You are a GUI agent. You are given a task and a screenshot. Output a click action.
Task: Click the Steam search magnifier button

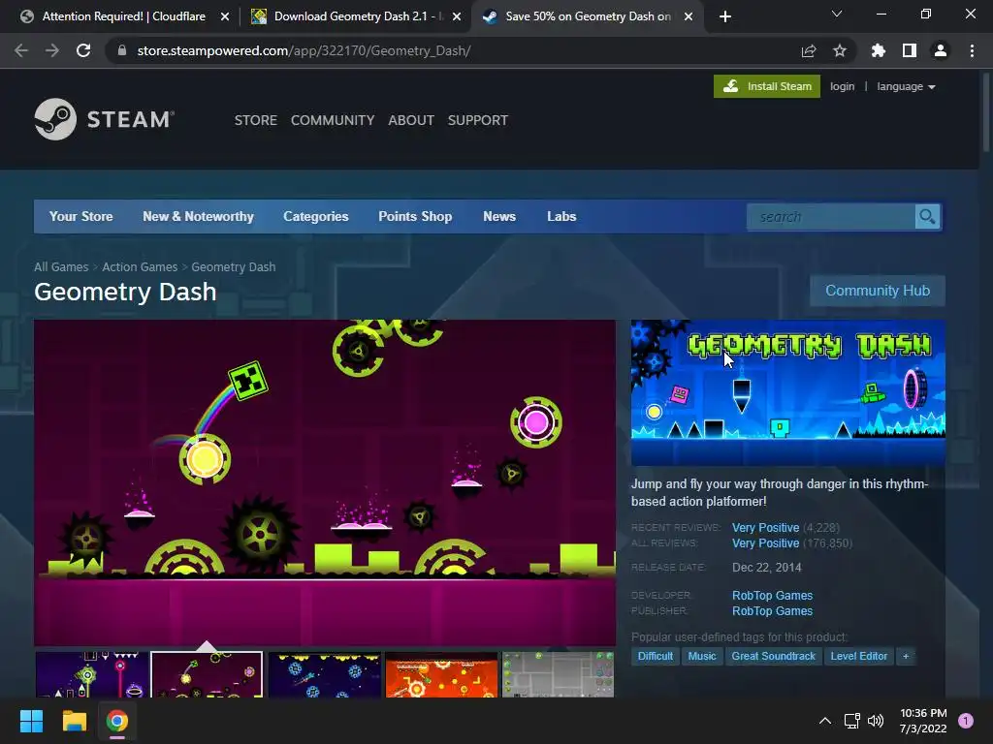tap(928, 217)
